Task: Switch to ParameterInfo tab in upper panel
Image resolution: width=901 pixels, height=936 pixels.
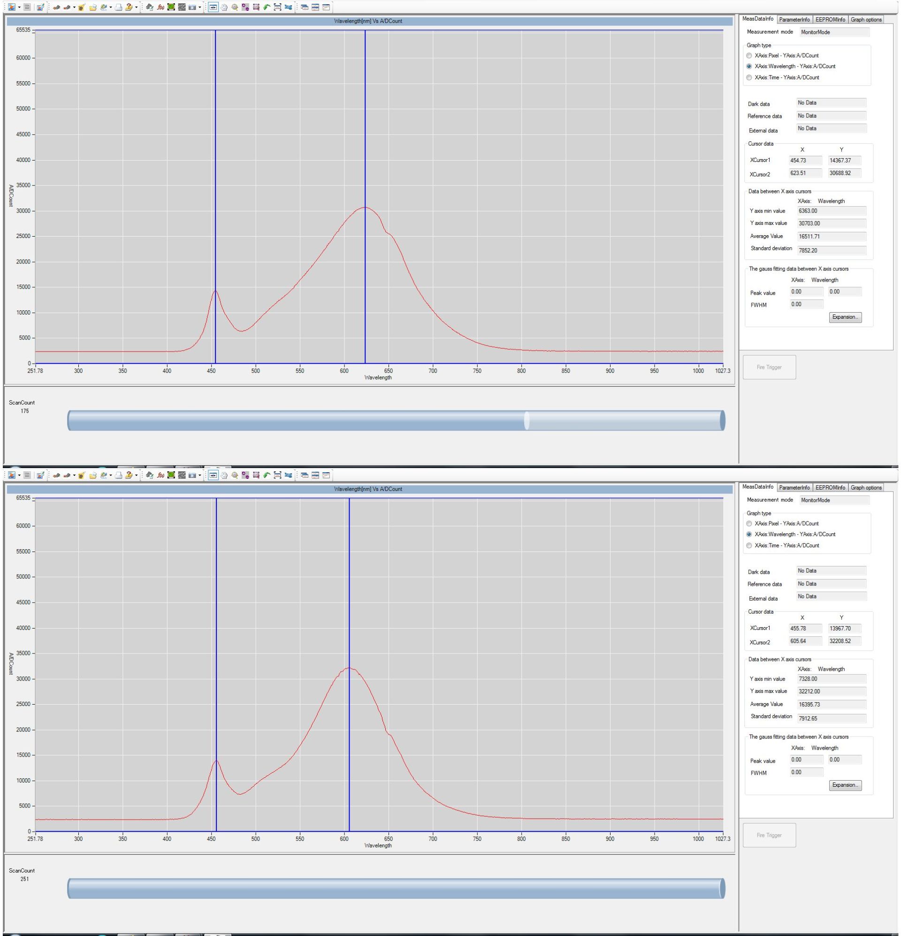Action: pyautogui.click(x=794, y=20)
